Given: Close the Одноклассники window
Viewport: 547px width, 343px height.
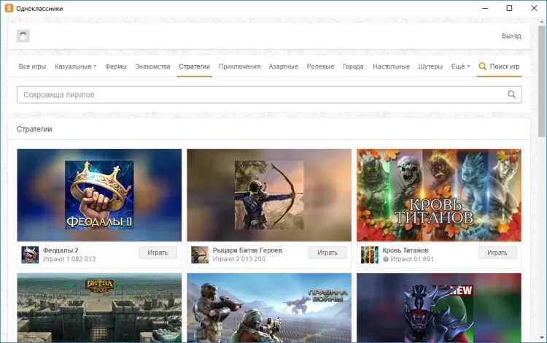Looking at the screenshot, I should point(534,8).
